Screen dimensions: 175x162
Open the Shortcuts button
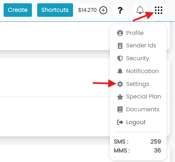(x=55, y=10)
